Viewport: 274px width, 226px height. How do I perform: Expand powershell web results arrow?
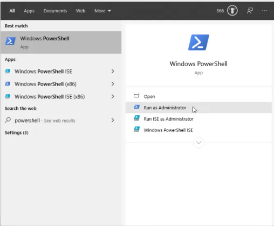[113, 120]
